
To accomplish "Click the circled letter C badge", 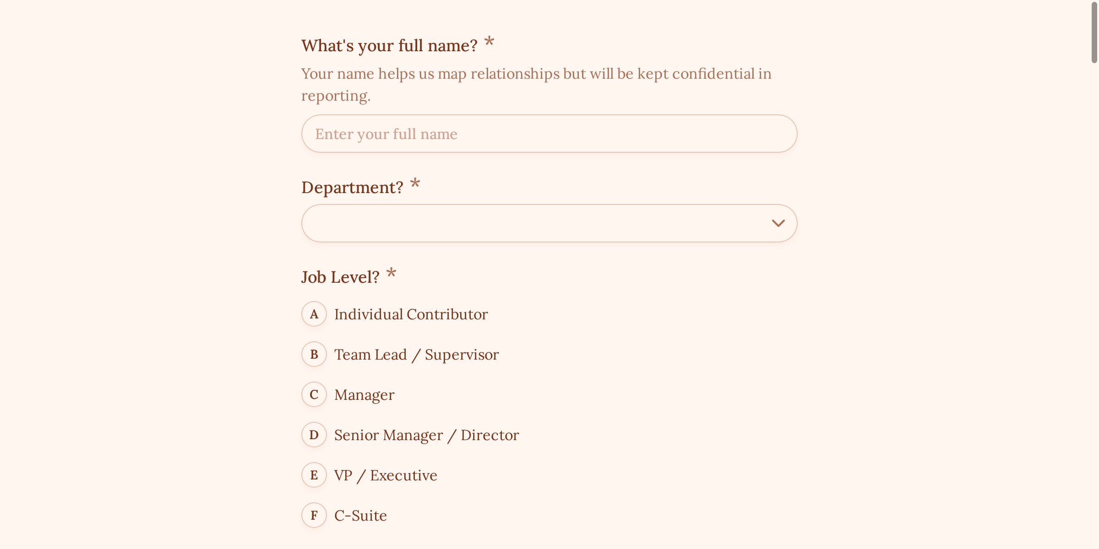I will click(x=314, y=394).
